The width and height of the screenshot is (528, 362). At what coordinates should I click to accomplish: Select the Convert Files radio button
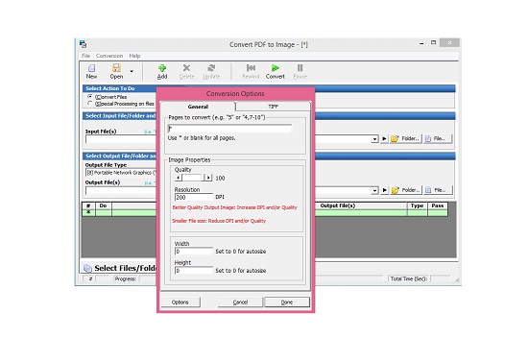coord(90,97)
